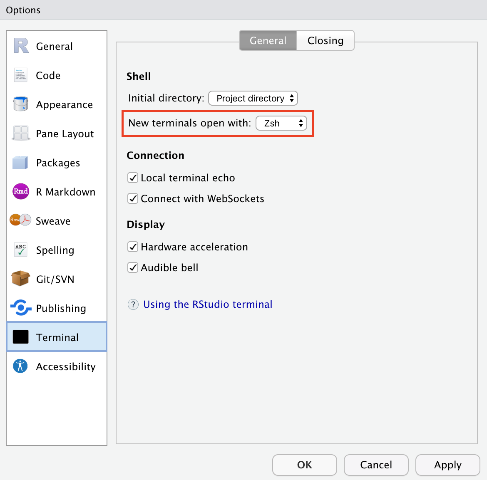Switch to the Closing tab
The height and width of the screenshot is (480, 487).
point(325,40)
